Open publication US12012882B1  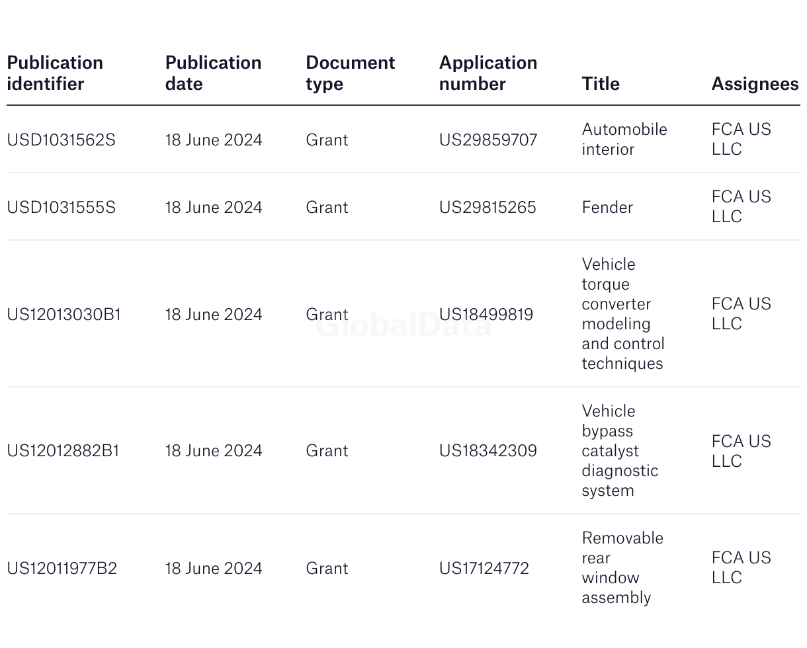(63, 451)
